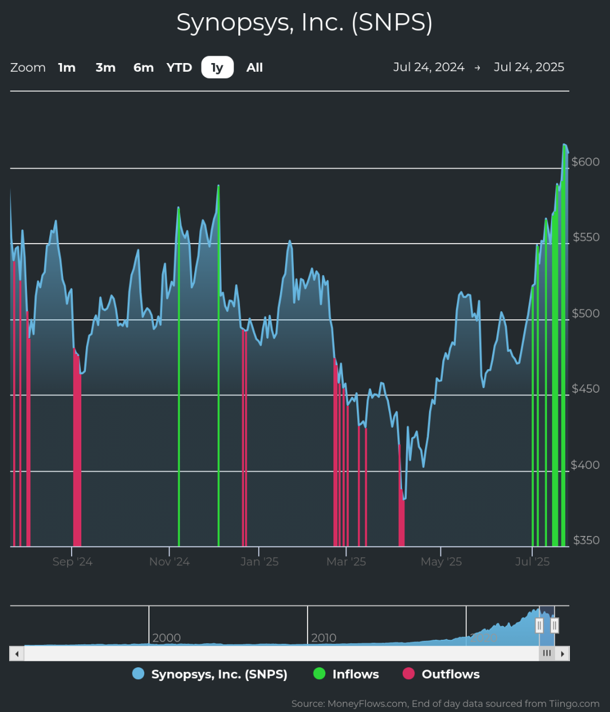Click the $600 axis label
Screen dimensions: 610x712
point(585,162)
